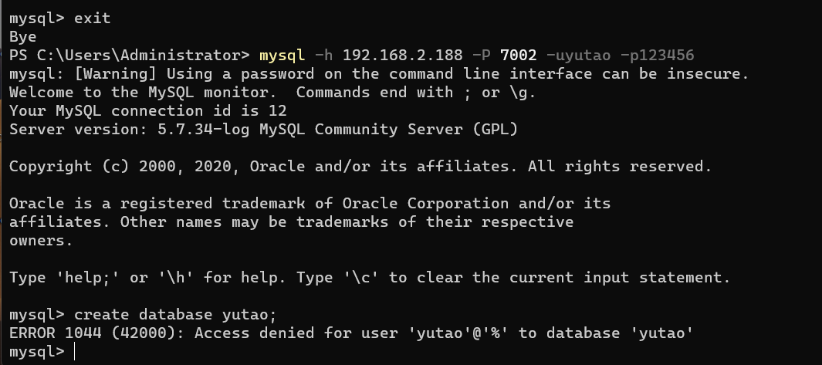Click the MySQL Community Server (GPL) text
822x365 pixels.
pyautogui.click(x=388, y=130)
